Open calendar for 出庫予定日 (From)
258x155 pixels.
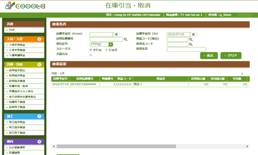click(x=116, y=35)
